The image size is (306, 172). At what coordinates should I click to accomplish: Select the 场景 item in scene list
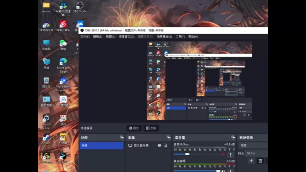pyautogui.click(x=101, y=146)
